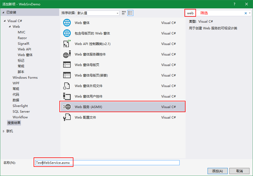Image resolution: width=253 pixels, height=176 pixels.
Task: Select the Web 窗体母版页 template icon
Action: click(67, 65)
